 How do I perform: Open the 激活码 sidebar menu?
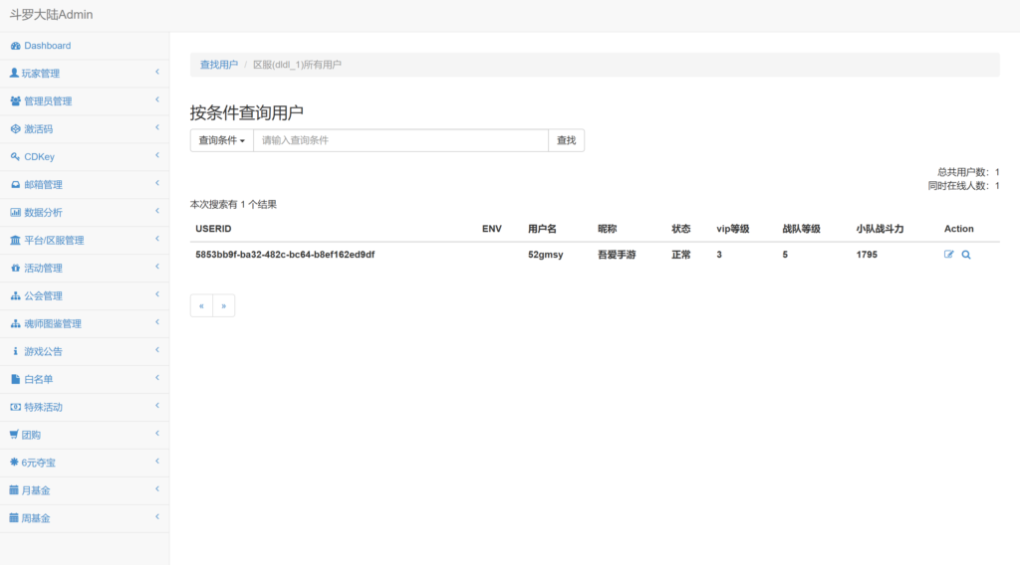38,129
